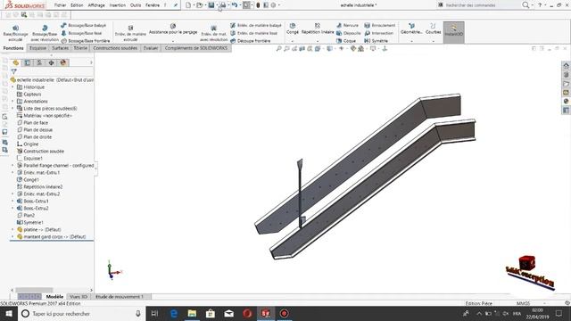Open Assistance pour le perçage tool
The height and width of the screenshot is (321, 571).
pyautogui.click(x=173, y=29)
